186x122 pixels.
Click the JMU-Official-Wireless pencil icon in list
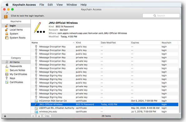click(x=36, y=105)
